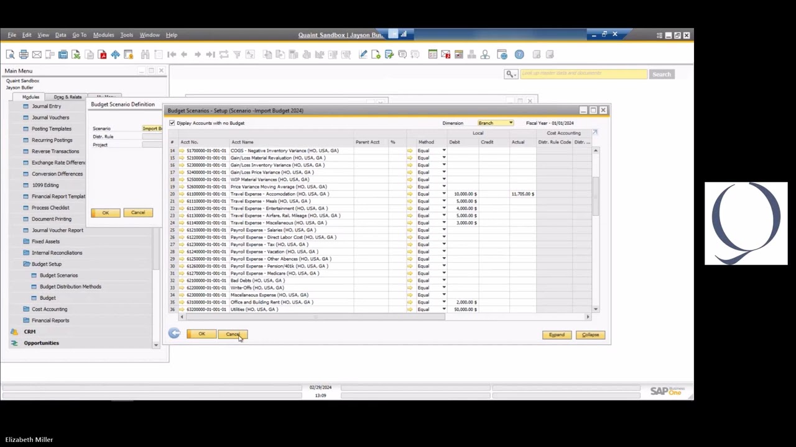This screenshot has width=796, height=447.
Task: Click OK in Budget Scenario Definition window
Action: tap(106, 213)
